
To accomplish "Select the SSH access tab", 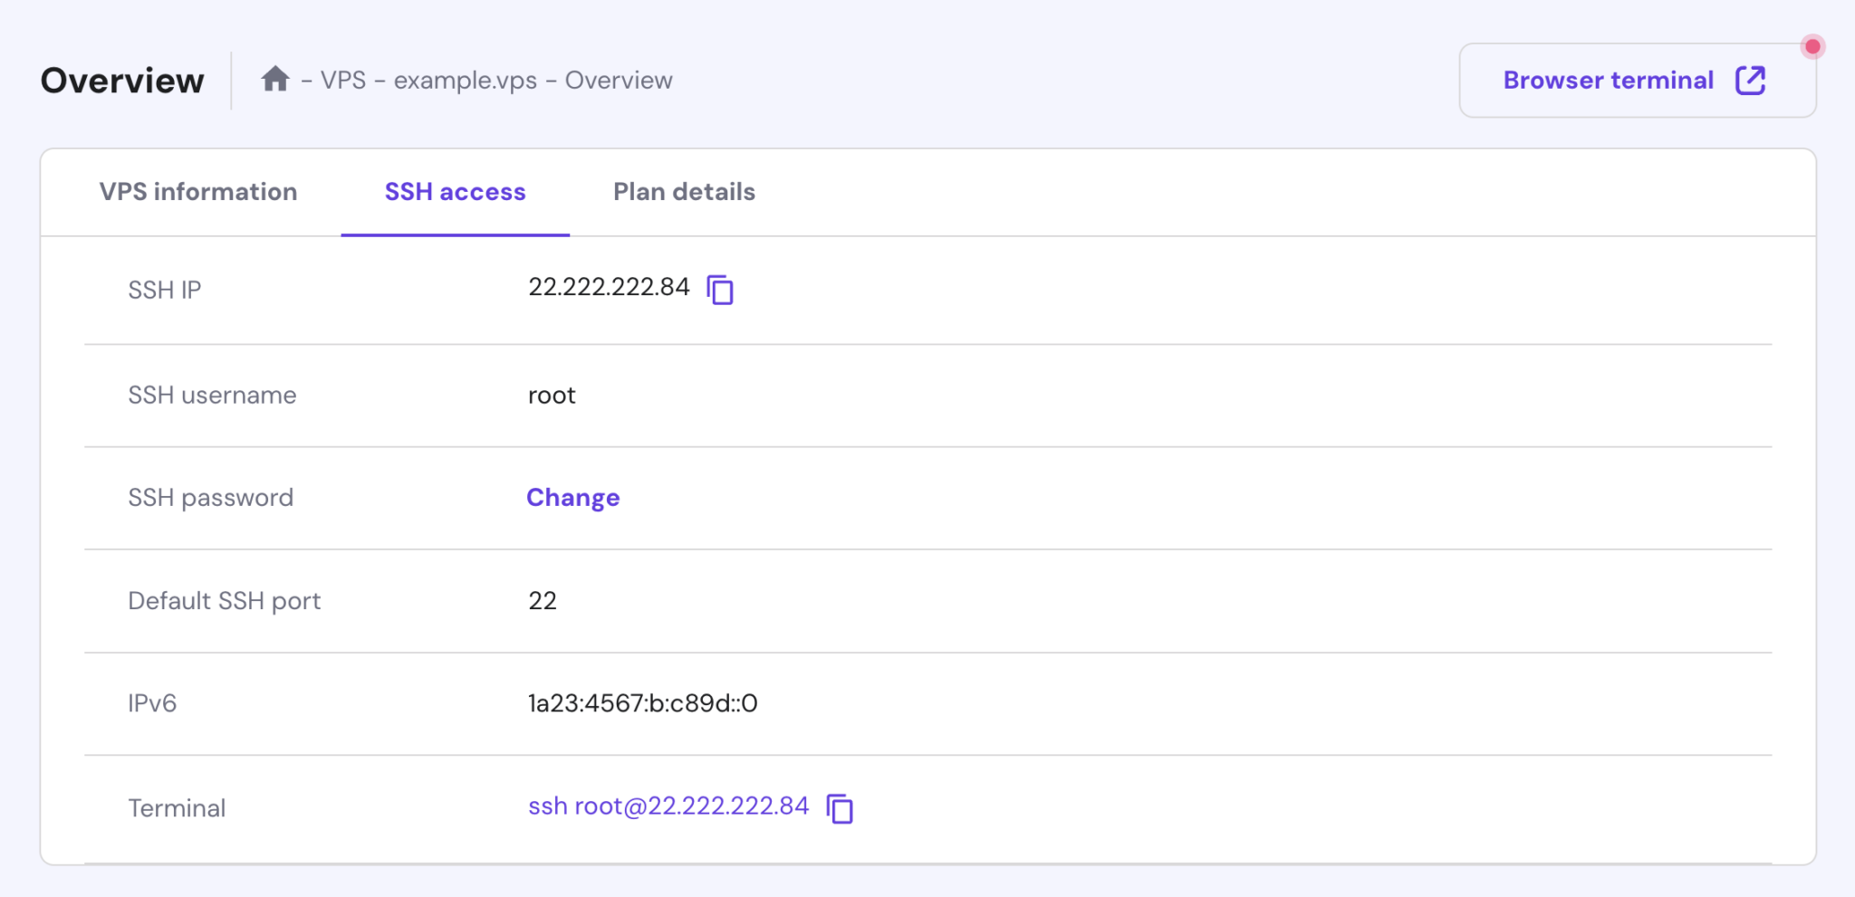I will coord(455,192).
